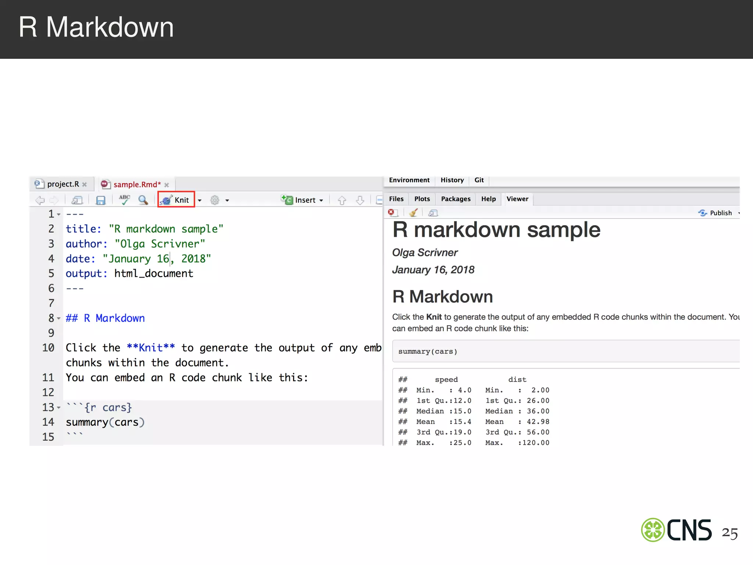
Task: Click the show in new window icon in editor
Action: click(x=77, y=200)
